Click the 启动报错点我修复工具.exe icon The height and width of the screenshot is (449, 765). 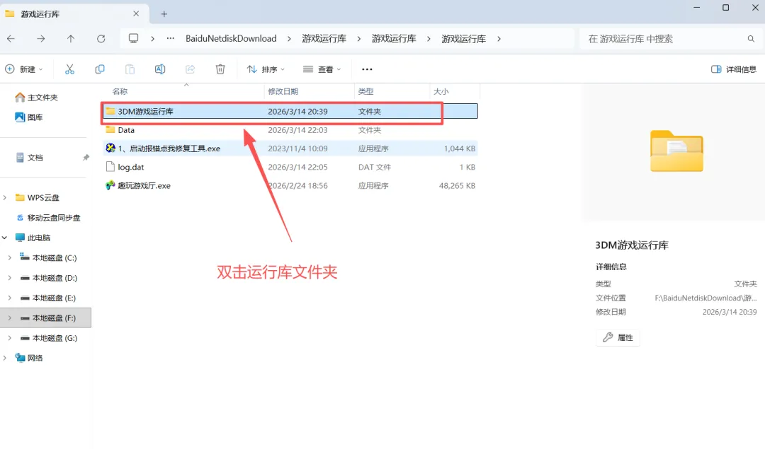110,148
